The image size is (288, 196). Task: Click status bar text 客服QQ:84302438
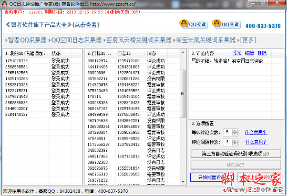tap(59, 191)
